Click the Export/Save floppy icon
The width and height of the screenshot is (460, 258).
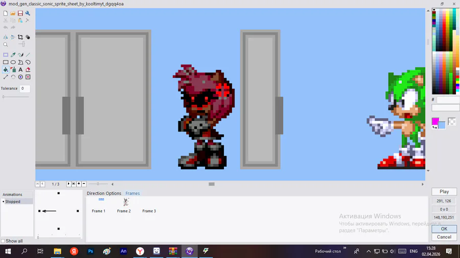tap(20, 13)
